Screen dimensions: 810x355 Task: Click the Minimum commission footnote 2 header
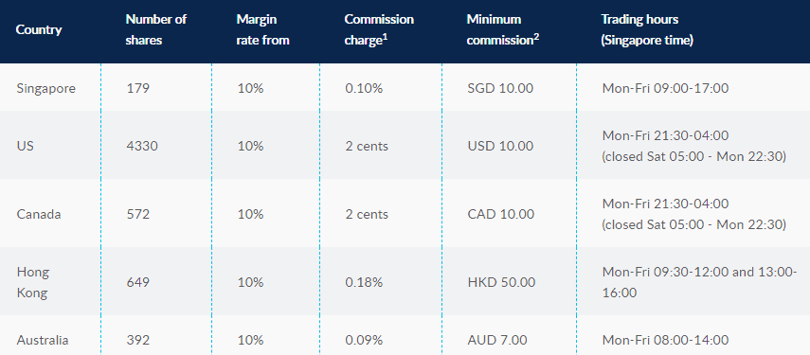point(503,30)
